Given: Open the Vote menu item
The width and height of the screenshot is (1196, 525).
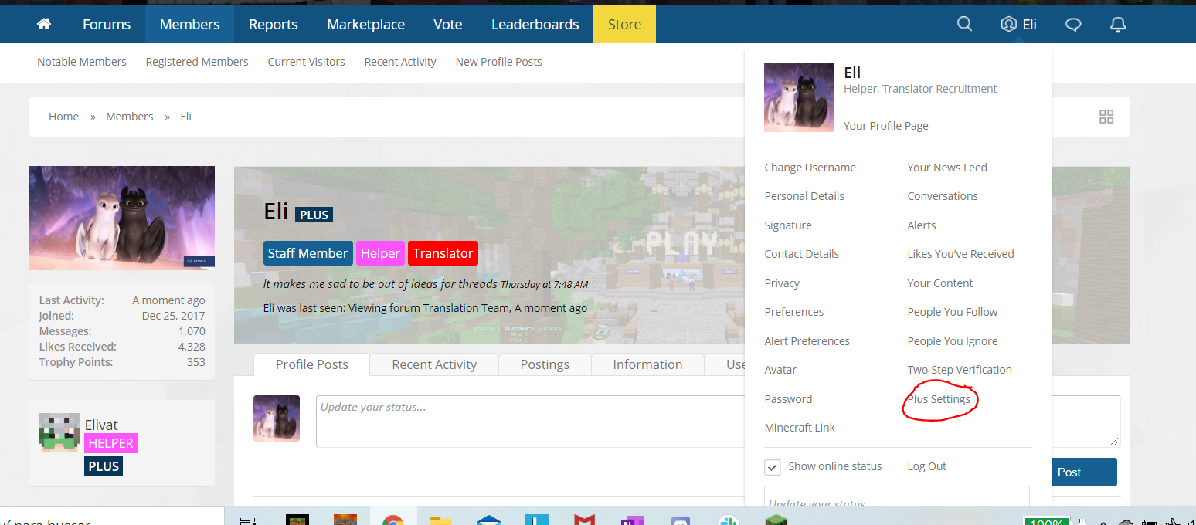Looking at the screenshot, I should 448,24.
